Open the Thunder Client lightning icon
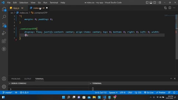Screen dimensions: 178x100 tap(4, 49)
